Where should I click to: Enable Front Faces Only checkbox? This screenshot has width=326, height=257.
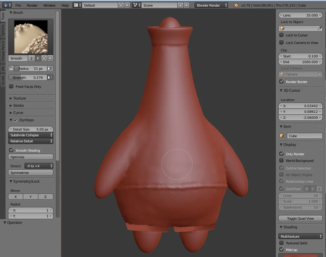[11, 86]
